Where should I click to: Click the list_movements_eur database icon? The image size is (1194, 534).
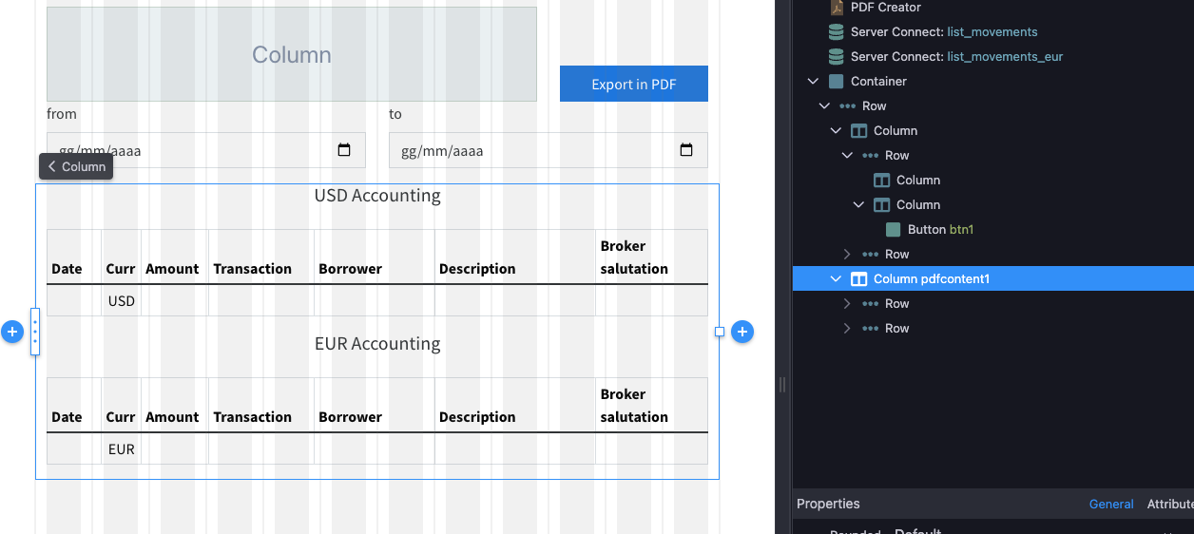837,56
